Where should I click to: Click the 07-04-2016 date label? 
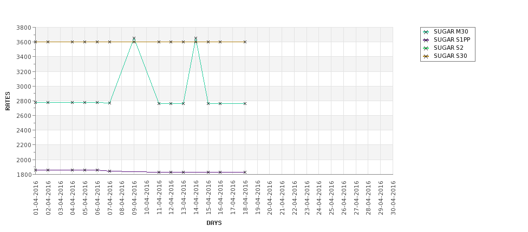coord(110,198)
